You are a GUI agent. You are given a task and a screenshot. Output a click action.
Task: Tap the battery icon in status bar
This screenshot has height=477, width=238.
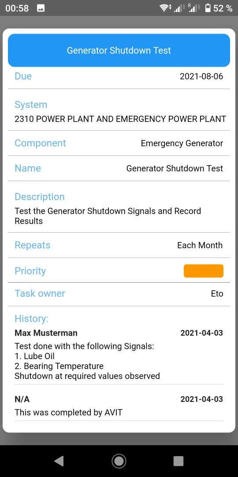tap(208, 8)
